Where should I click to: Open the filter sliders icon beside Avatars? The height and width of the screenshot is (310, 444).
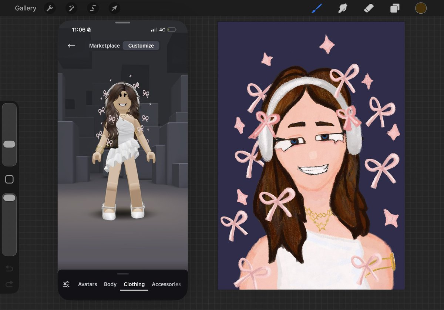(x=66, y=284)
